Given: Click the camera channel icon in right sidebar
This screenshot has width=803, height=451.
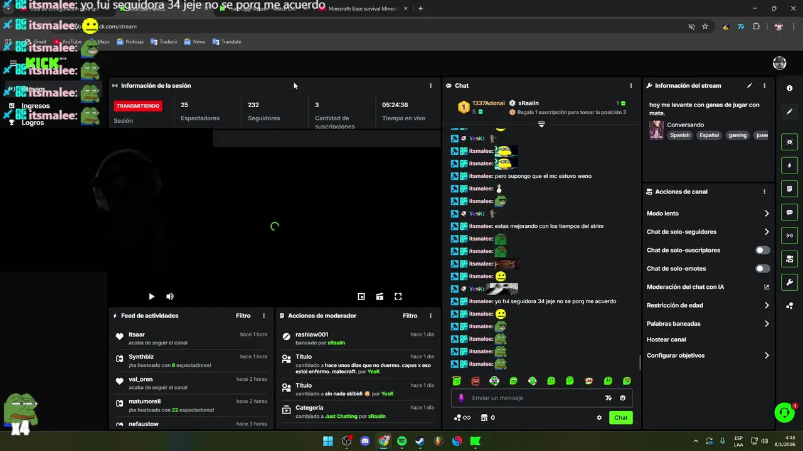Looking at the screenshot, I should 790,259.
